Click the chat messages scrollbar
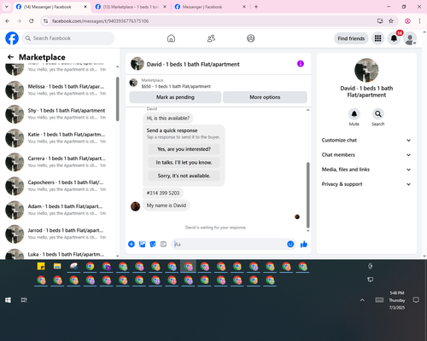 point(307,195)
